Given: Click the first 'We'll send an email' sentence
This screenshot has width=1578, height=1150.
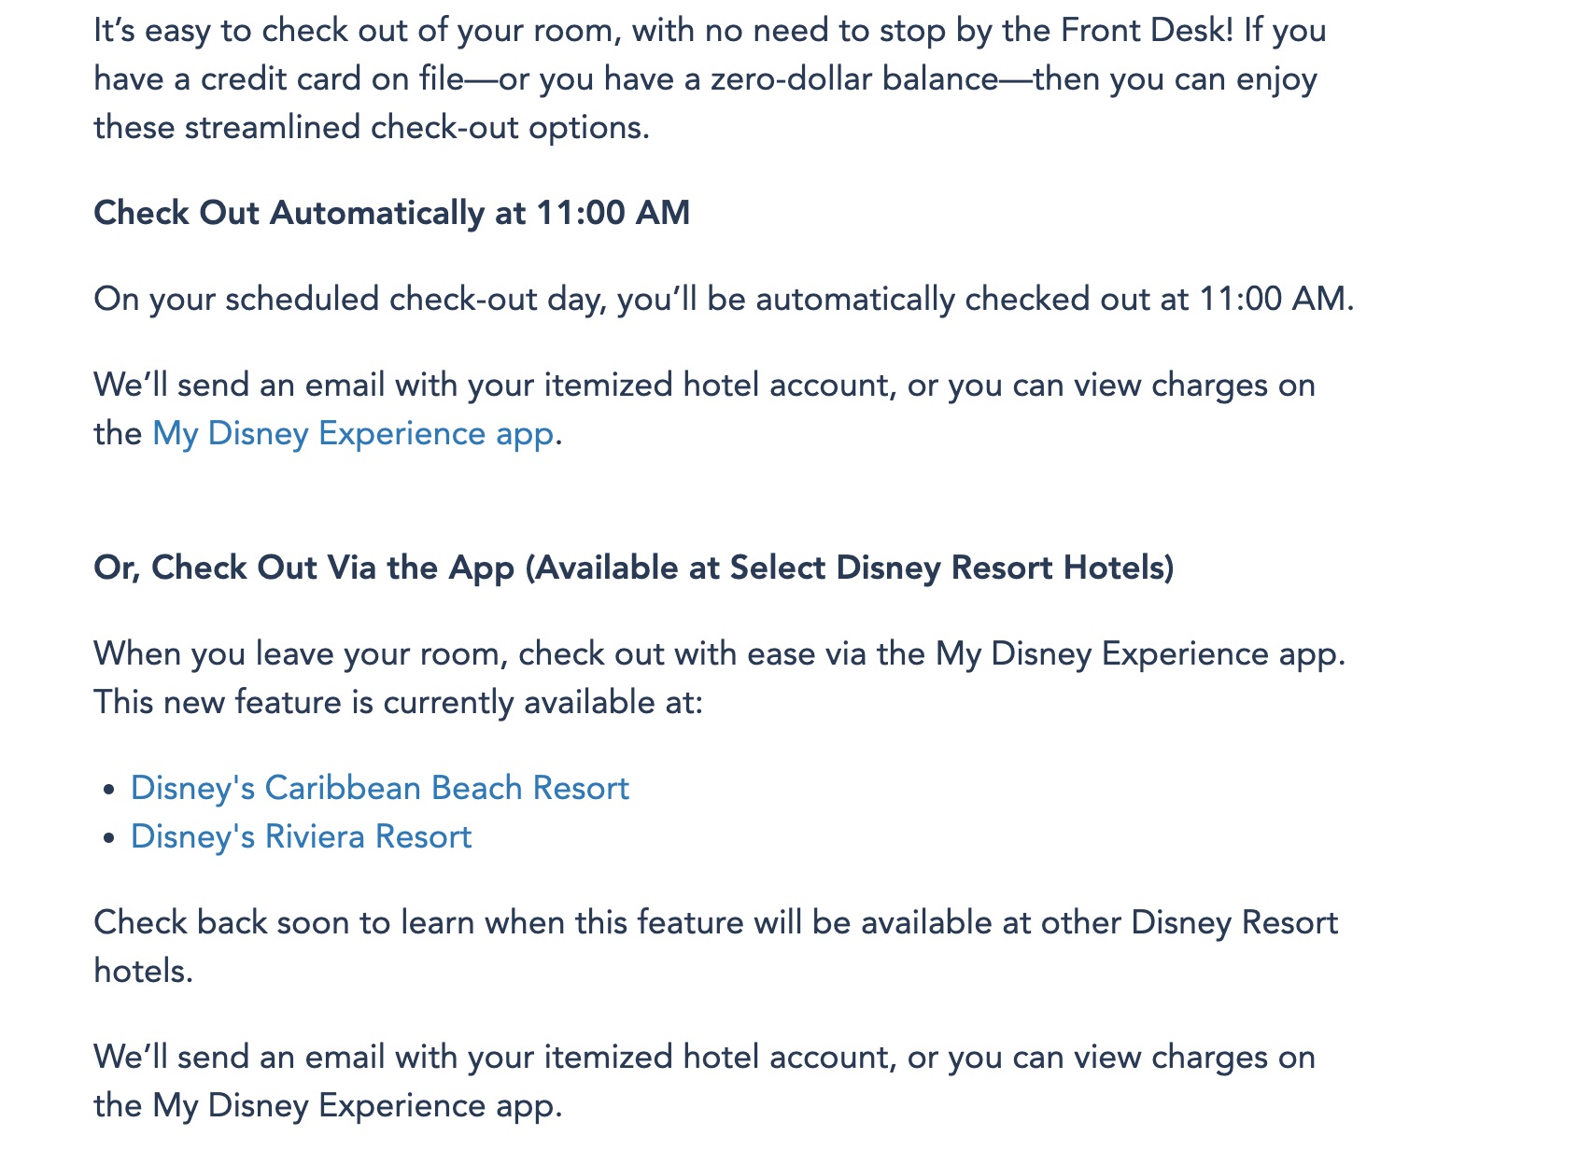Looking at the screenshot, I should click(x=705, y=386).
